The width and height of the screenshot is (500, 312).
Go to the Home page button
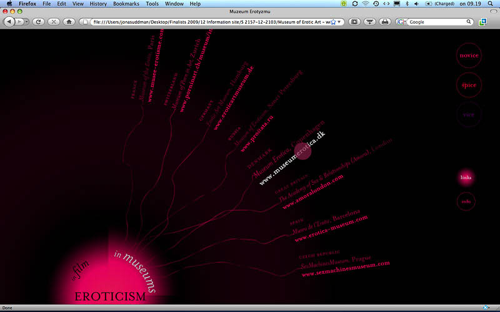[x=69, y=22]
